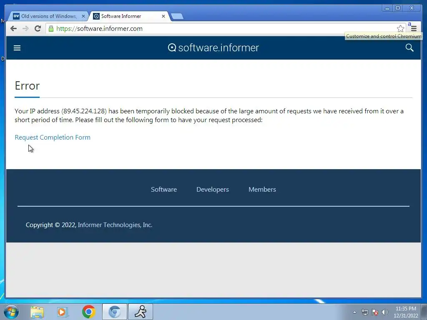Open Windows Explorer from taskbar
The height and width of the screenshot is (320, 427).
37,312
